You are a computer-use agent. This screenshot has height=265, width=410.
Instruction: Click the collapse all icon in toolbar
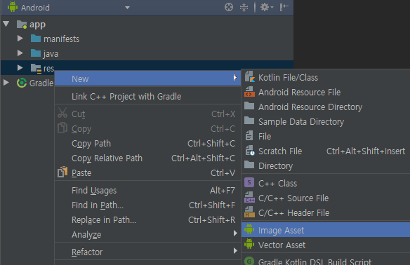click(244, 7)
